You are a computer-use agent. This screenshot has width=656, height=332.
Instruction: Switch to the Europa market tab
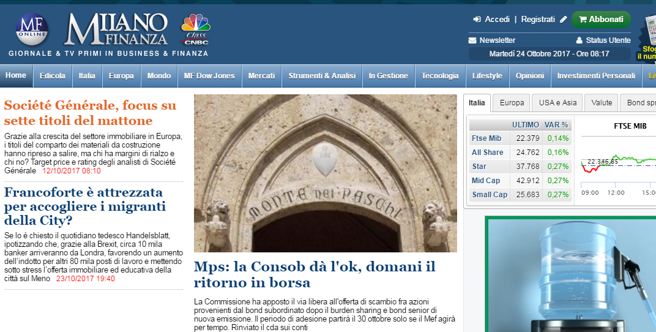point(512,103)
